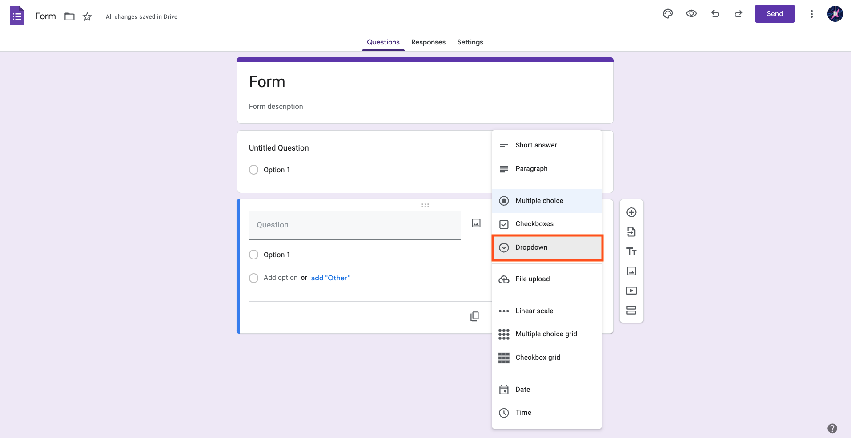Add a video from the sidebar
Screen dimensions: 851x438
pos(631,291)
